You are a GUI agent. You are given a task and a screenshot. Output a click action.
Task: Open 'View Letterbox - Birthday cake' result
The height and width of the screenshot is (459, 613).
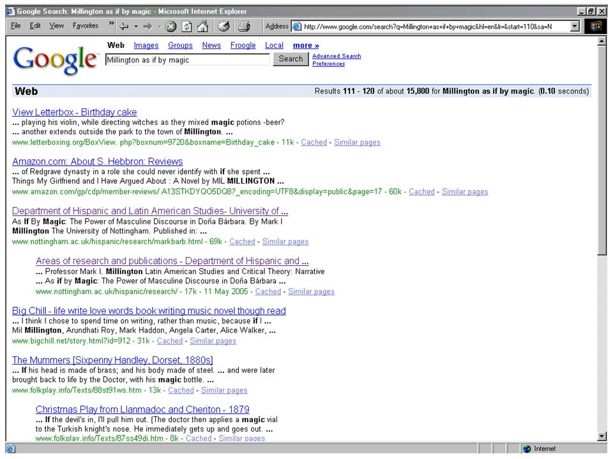click(x=74, y=112)
